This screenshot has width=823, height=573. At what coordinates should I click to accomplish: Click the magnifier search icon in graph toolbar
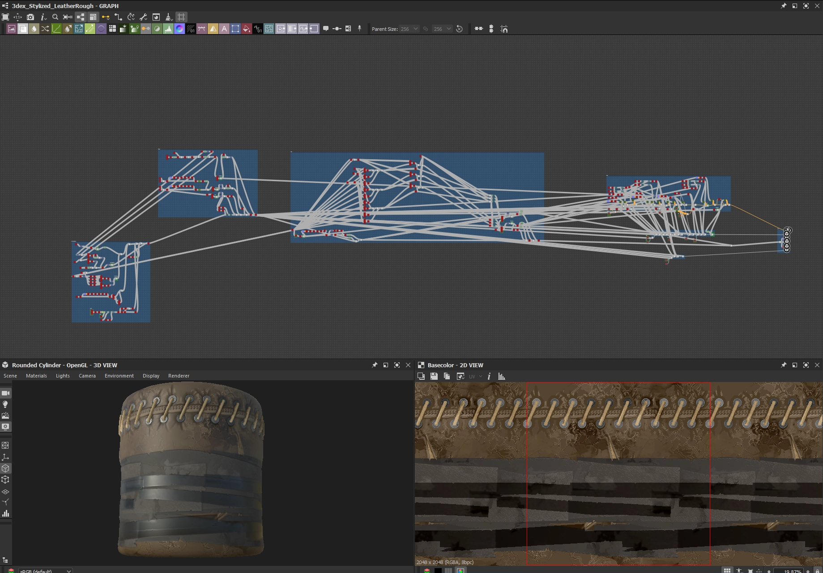point(55,17)
